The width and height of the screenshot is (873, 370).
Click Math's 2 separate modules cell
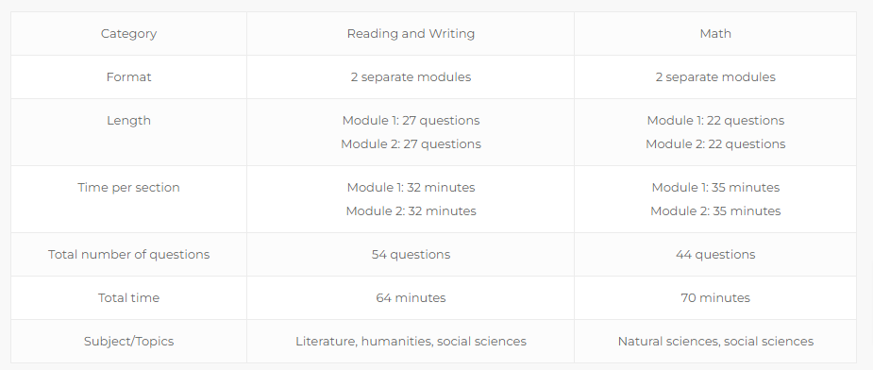pyautogui.click(x=715, y=76)
